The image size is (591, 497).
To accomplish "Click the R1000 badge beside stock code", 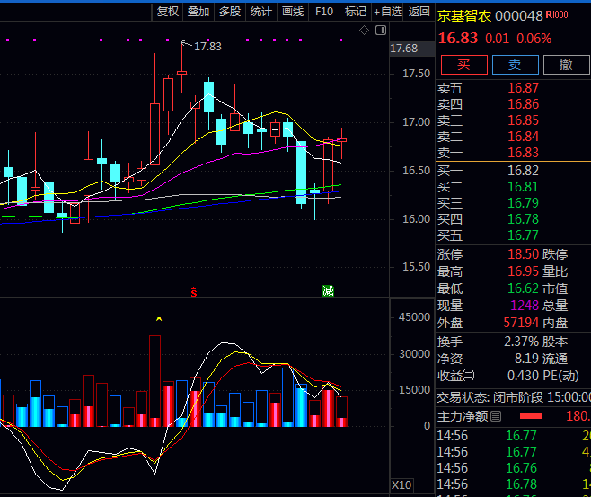I will tap(557, 15).
